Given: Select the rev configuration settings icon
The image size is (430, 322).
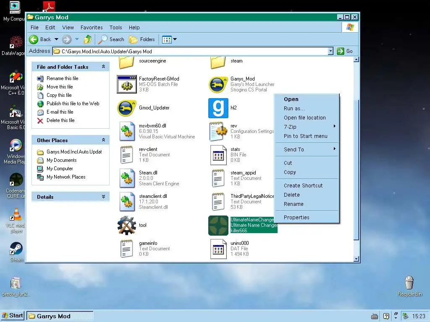Looking at the screenshot, I should (218, 131).
